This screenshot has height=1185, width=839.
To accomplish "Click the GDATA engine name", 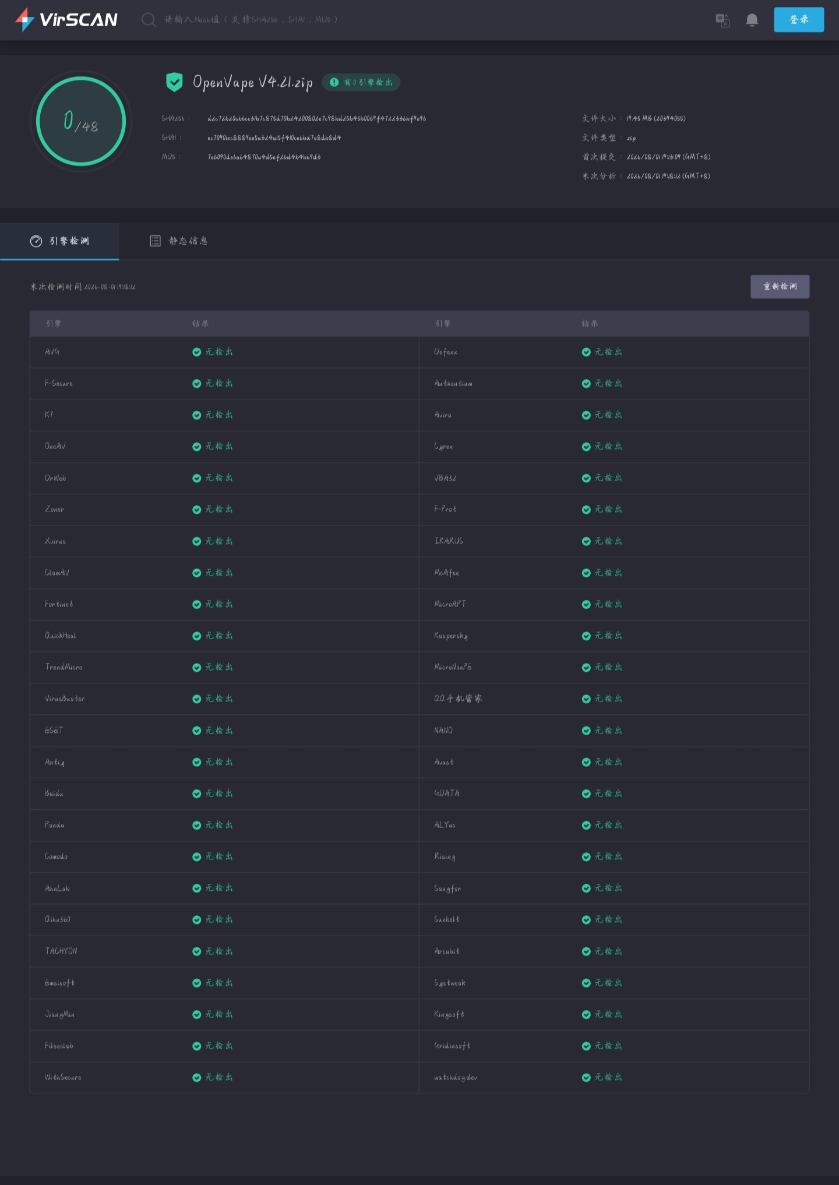I will click(x=447, y=793).
